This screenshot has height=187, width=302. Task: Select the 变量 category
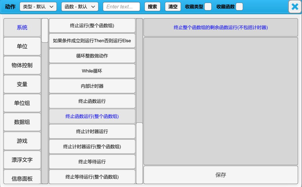22,84
